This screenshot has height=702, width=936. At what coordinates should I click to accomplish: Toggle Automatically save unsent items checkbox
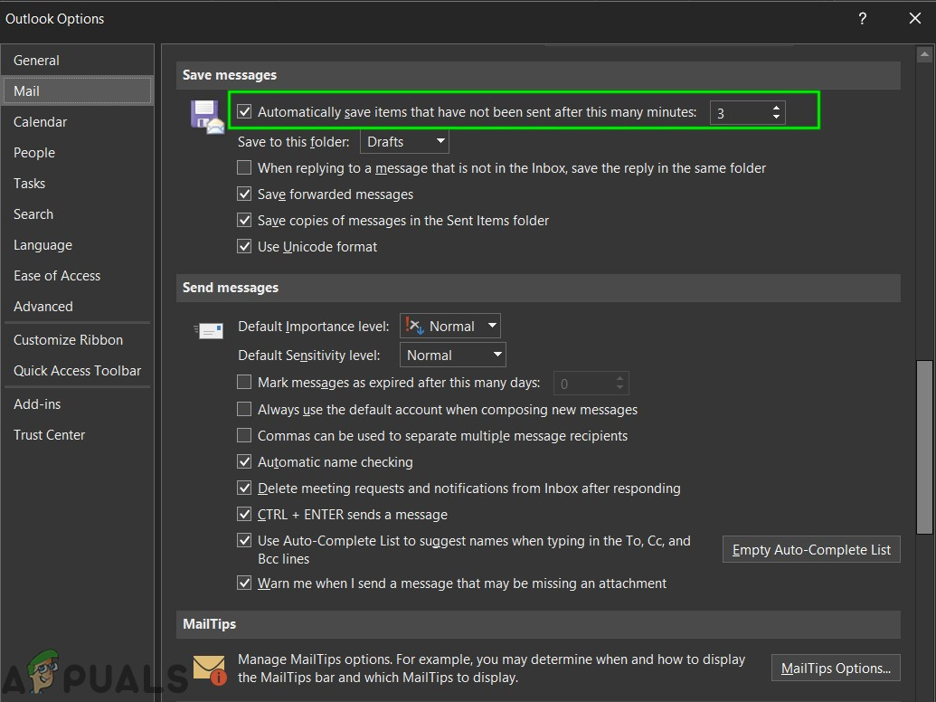244,112
